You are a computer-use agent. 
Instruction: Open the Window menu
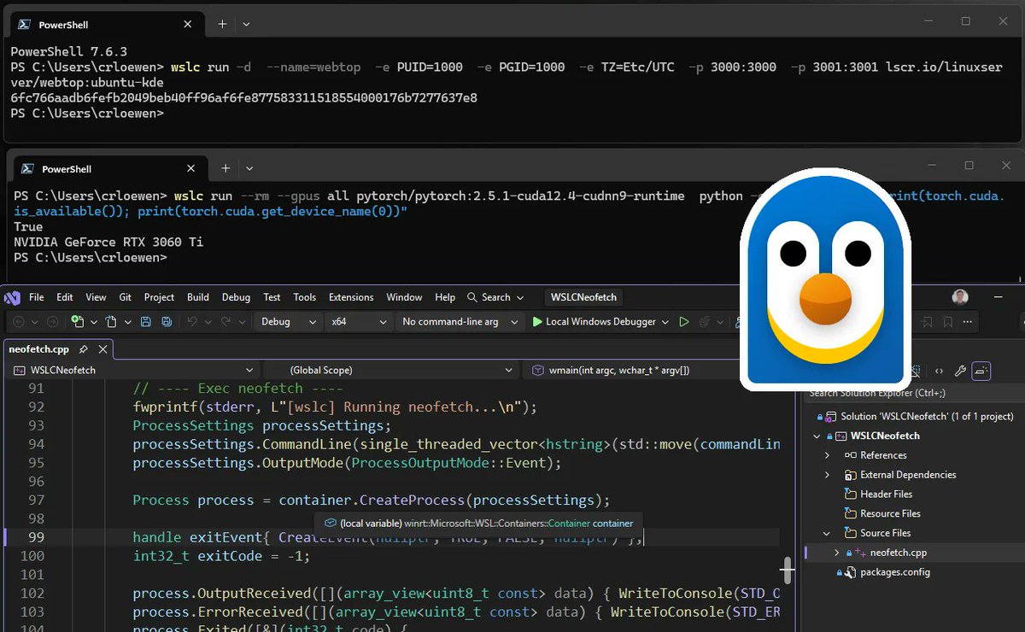404,297
